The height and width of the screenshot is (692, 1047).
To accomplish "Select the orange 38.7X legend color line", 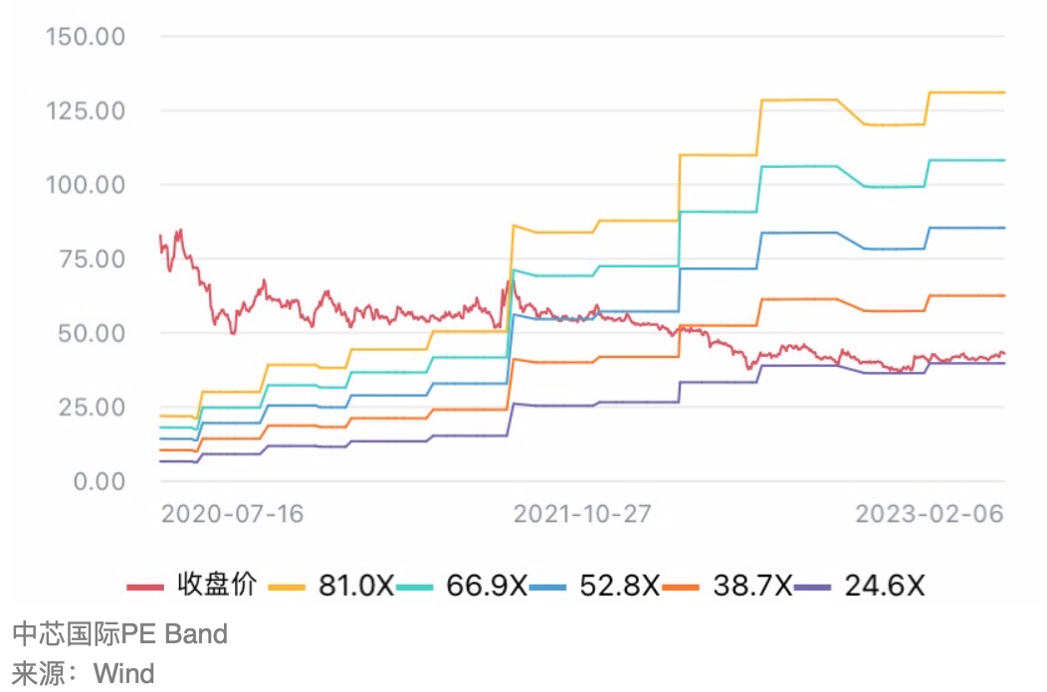I will pos(681,588).
